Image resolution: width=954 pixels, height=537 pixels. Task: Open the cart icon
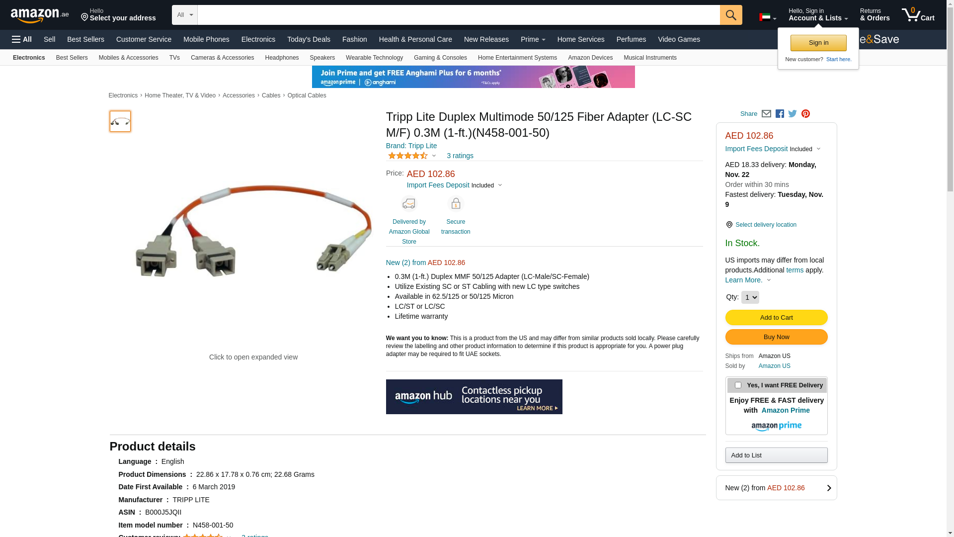point(918,15)
